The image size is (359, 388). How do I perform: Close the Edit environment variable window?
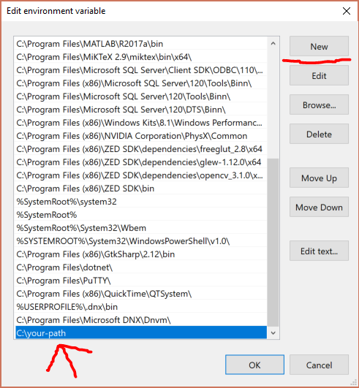(x=346, y=11)
